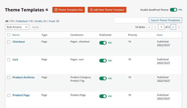This screenshot has width=187, height=108.
Task: Open the Product Archives template
Action: coord(23,77)
